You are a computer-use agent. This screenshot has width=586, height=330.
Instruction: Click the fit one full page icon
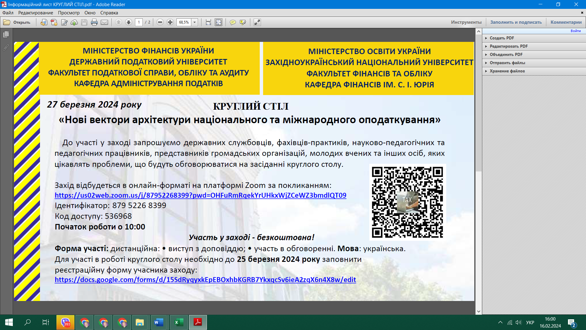pos(219,22)
